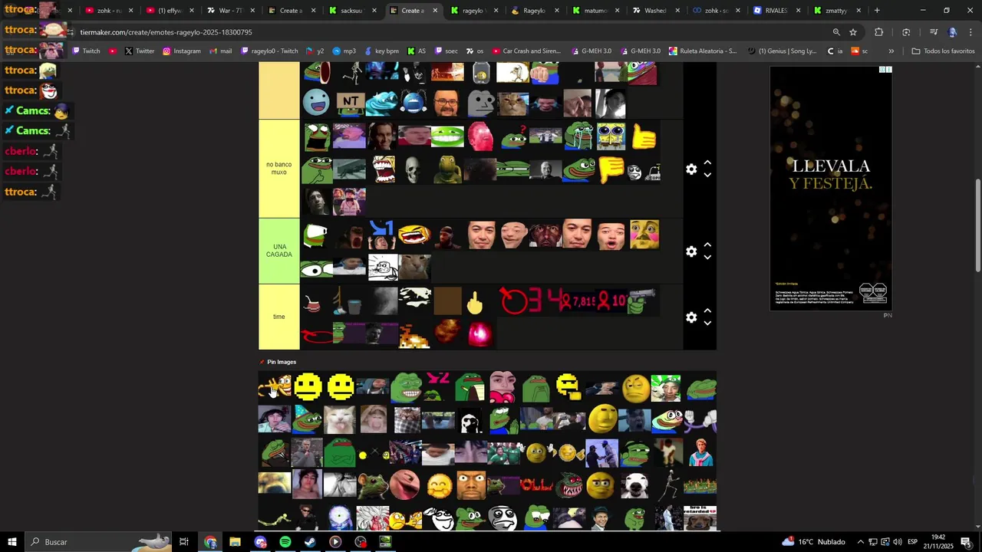The height and width of the screenshot is (552, 982).
Task: Click the page vertical scrollbar
Action: (x=977, y=225)
